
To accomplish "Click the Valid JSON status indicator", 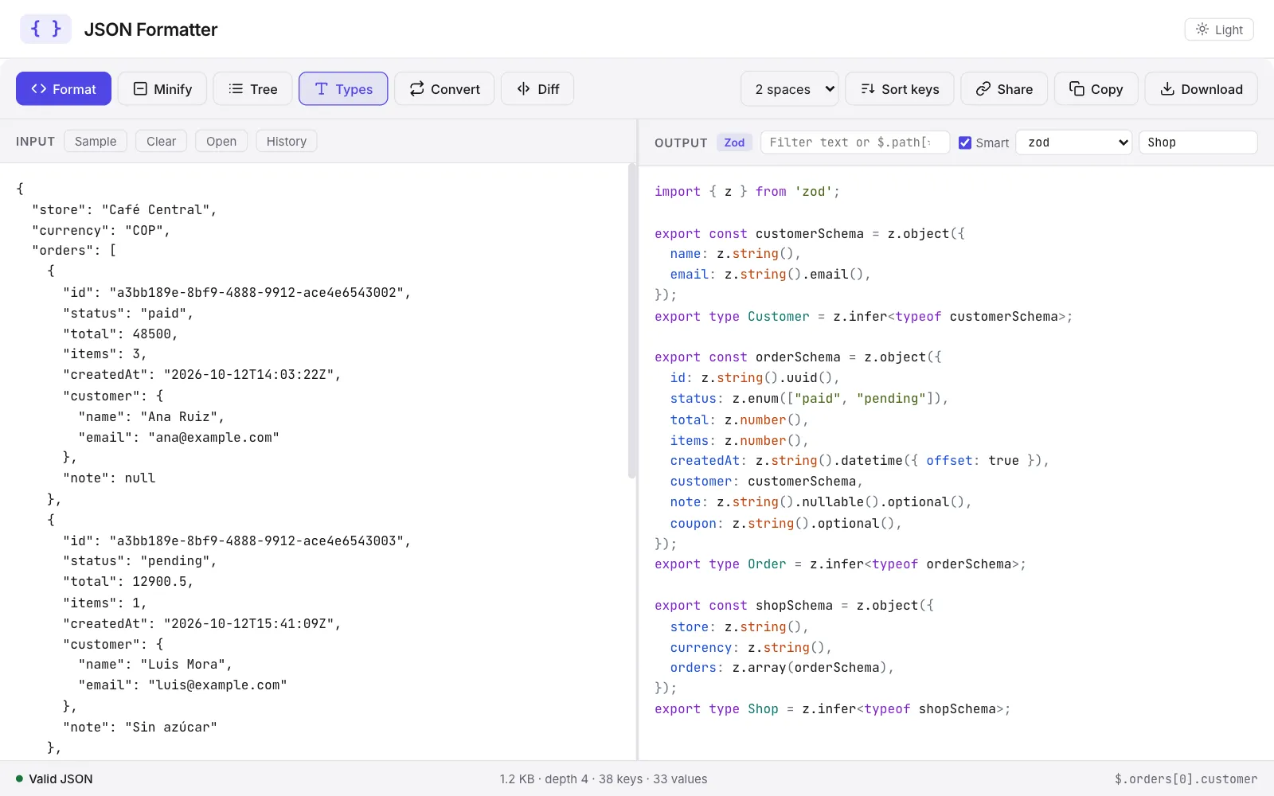I will pos(54,778).
